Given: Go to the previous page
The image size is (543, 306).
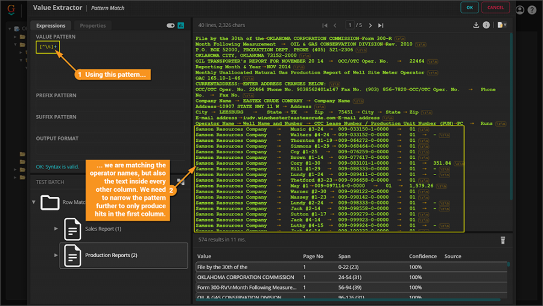Looking at the screenshot, I should click(x=335, y=25).
